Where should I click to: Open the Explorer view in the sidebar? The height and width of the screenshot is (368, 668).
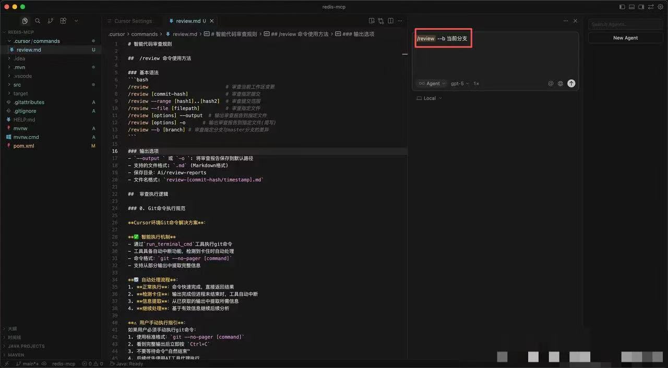pyautogui.click(x=25, y=21)
